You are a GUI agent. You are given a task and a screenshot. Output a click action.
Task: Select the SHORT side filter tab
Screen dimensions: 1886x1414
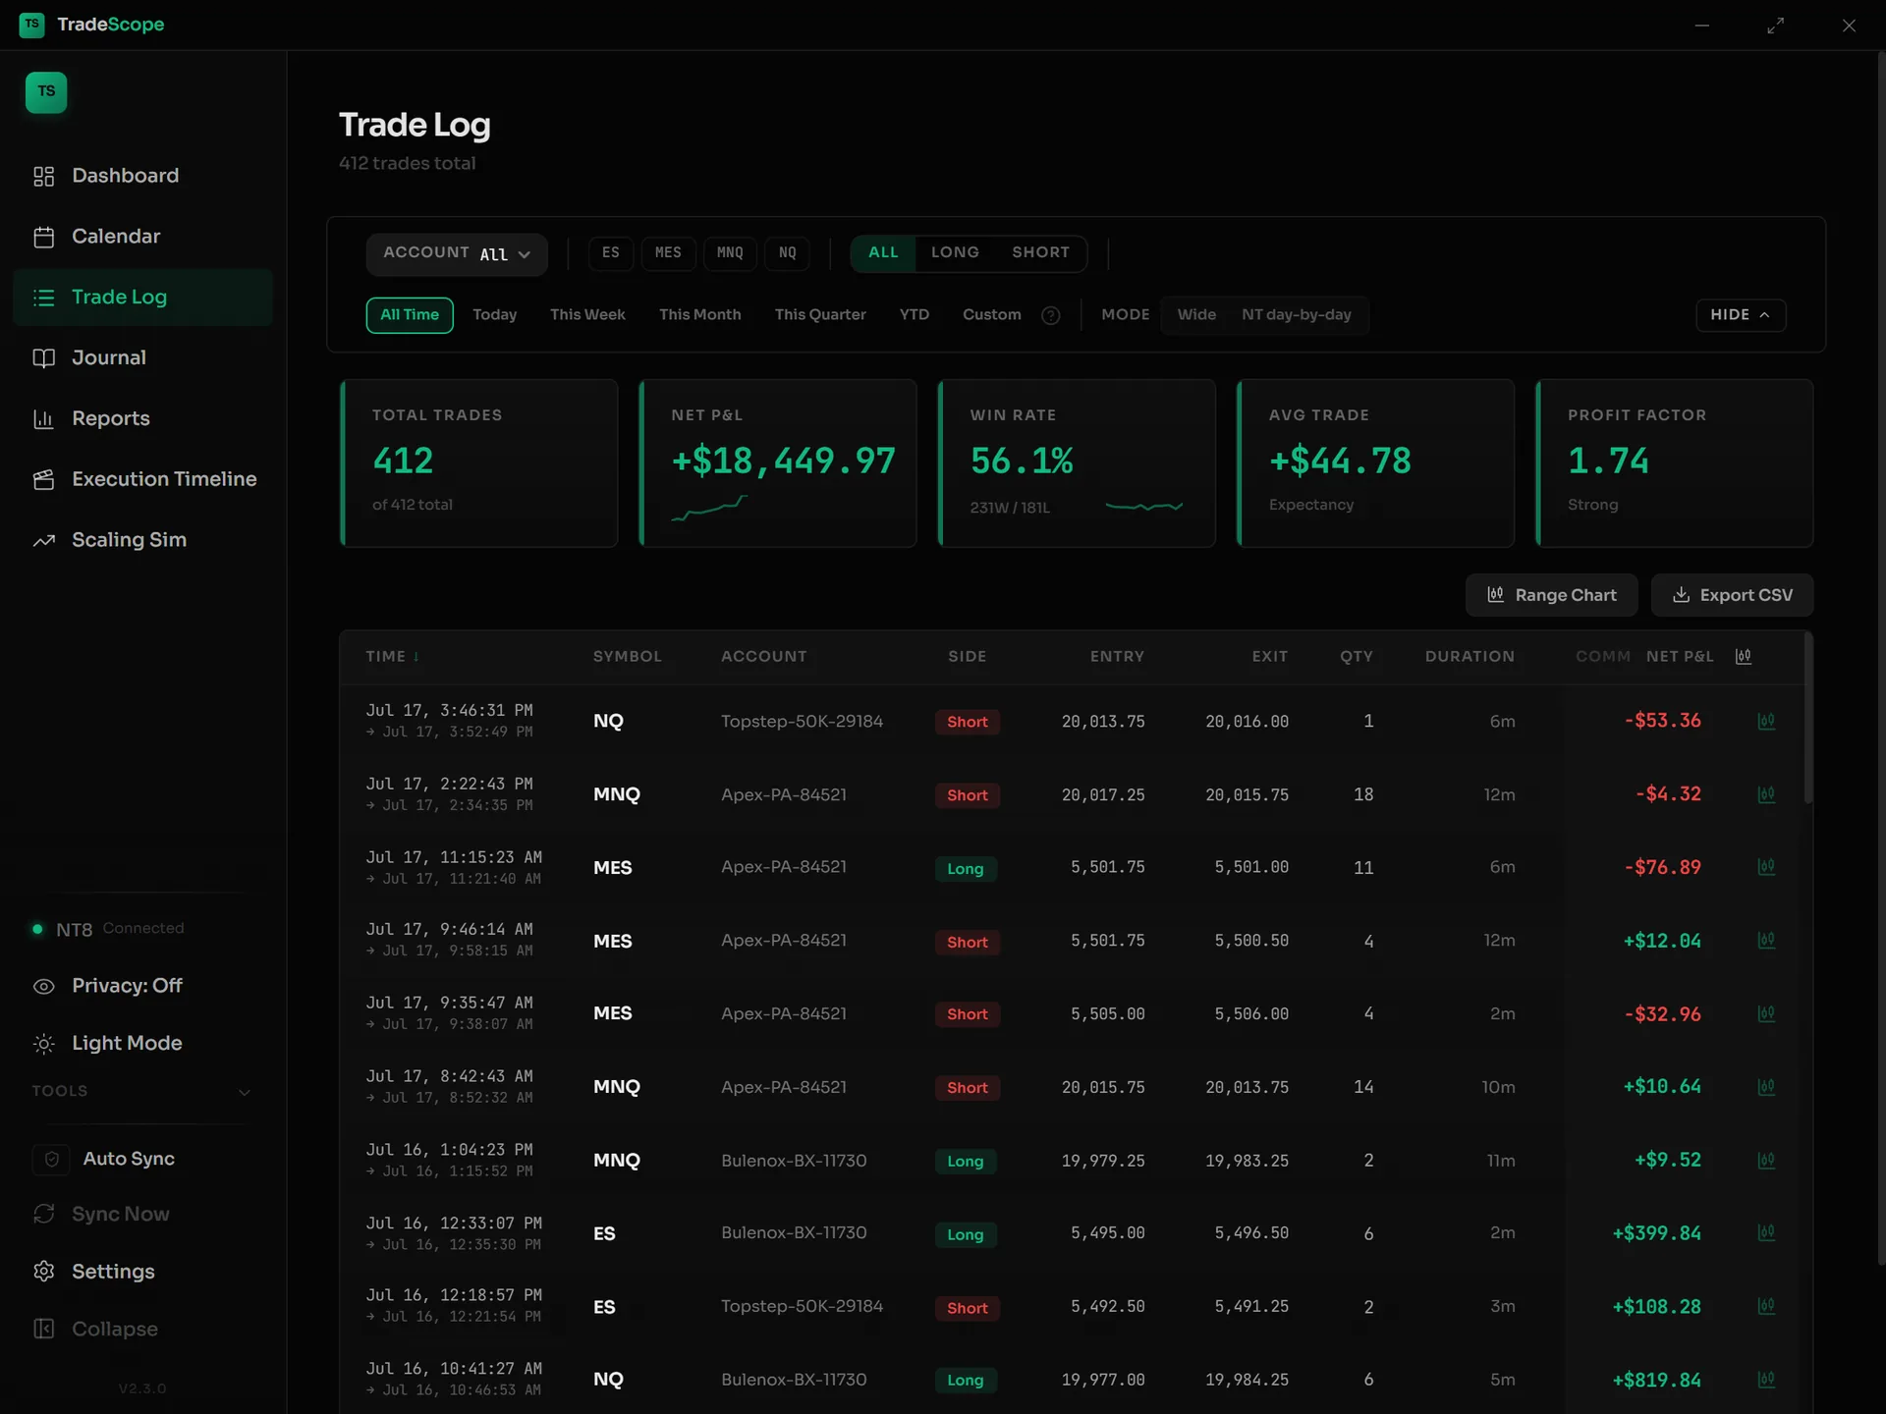pos(1040,253)
